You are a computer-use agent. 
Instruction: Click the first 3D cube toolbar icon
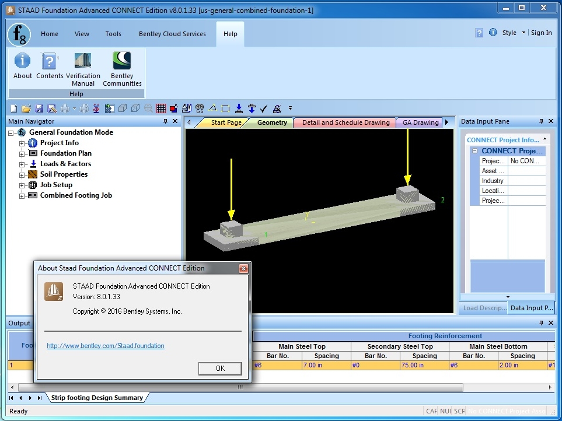123,108
